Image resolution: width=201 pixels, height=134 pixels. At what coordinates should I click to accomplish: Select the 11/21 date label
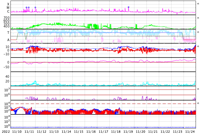[153, 131]
